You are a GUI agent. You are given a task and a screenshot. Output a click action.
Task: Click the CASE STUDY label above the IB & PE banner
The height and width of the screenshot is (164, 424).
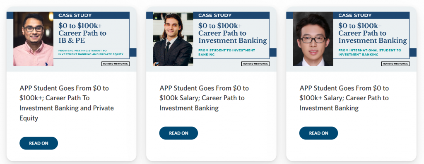tap(75, 15)
